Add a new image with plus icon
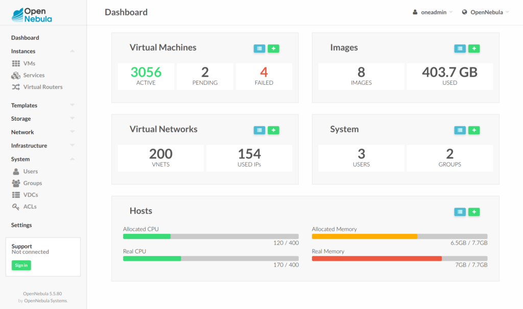The height and width of the screenshot is (309, 523). tap(474, 49)
